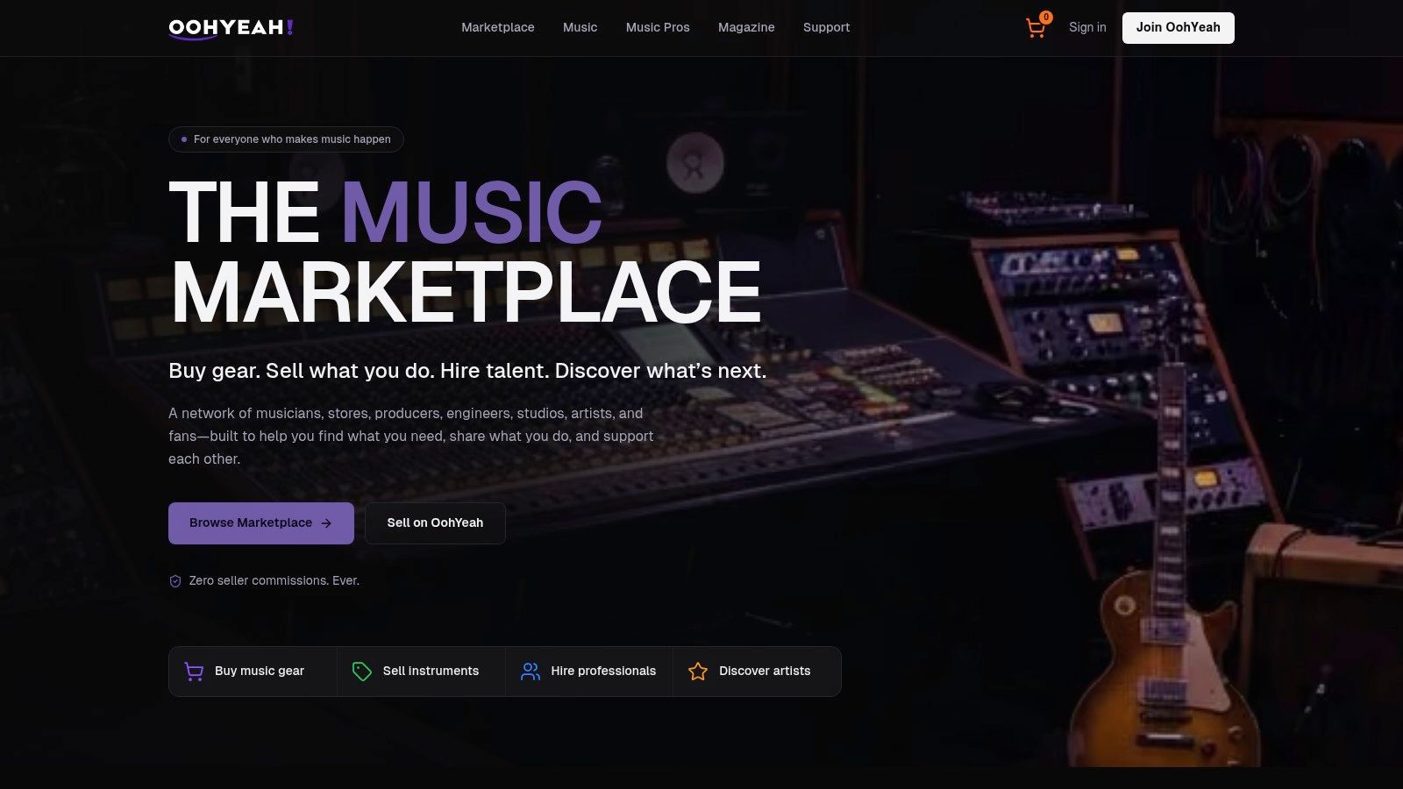The image size is (1403, 789).
Task: Open the shopping cart icon
Action: pyautogui.click(x=1036, y=28)
